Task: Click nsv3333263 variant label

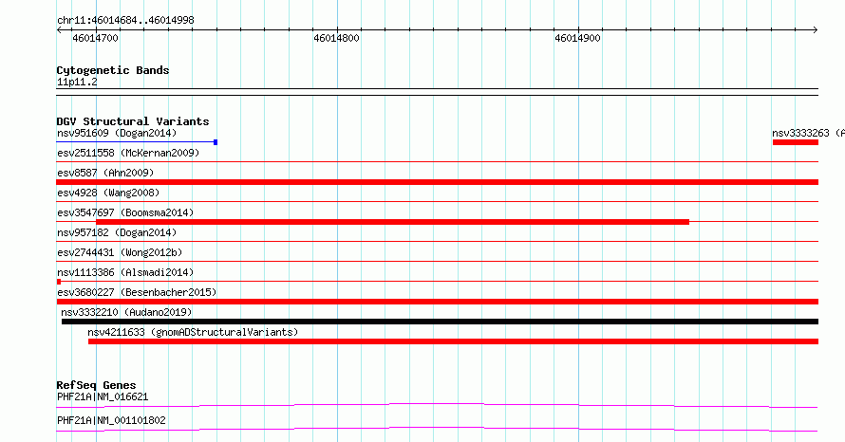Action: pos(808,133)
